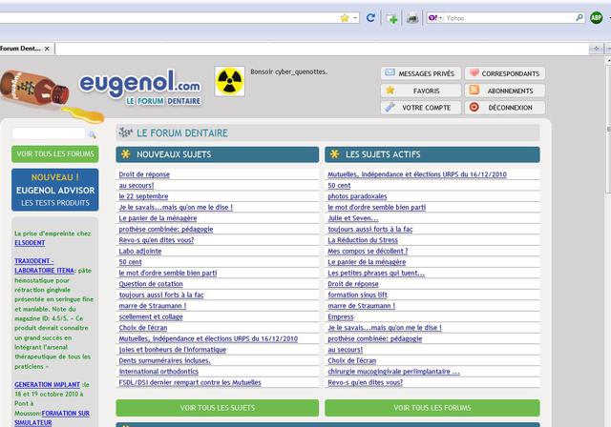Click the green plus toolbar icon
Image resolution: width=611 pixels, height=427 pixels.
391,18
